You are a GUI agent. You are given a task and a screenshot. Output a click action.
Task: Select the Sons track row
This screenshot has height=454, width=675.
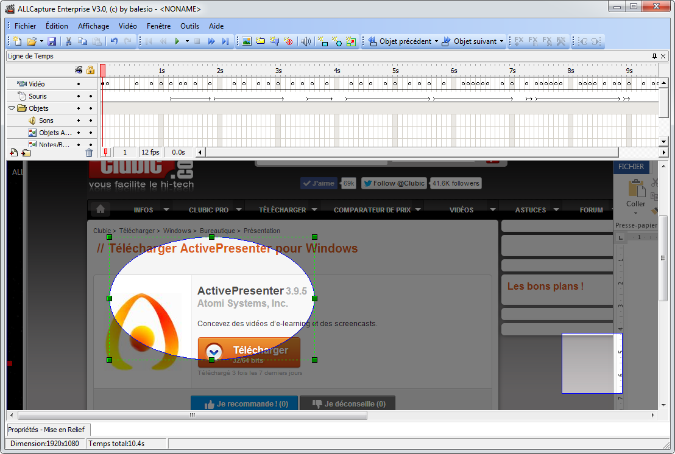pyautogui.click(x=52, y=120)
